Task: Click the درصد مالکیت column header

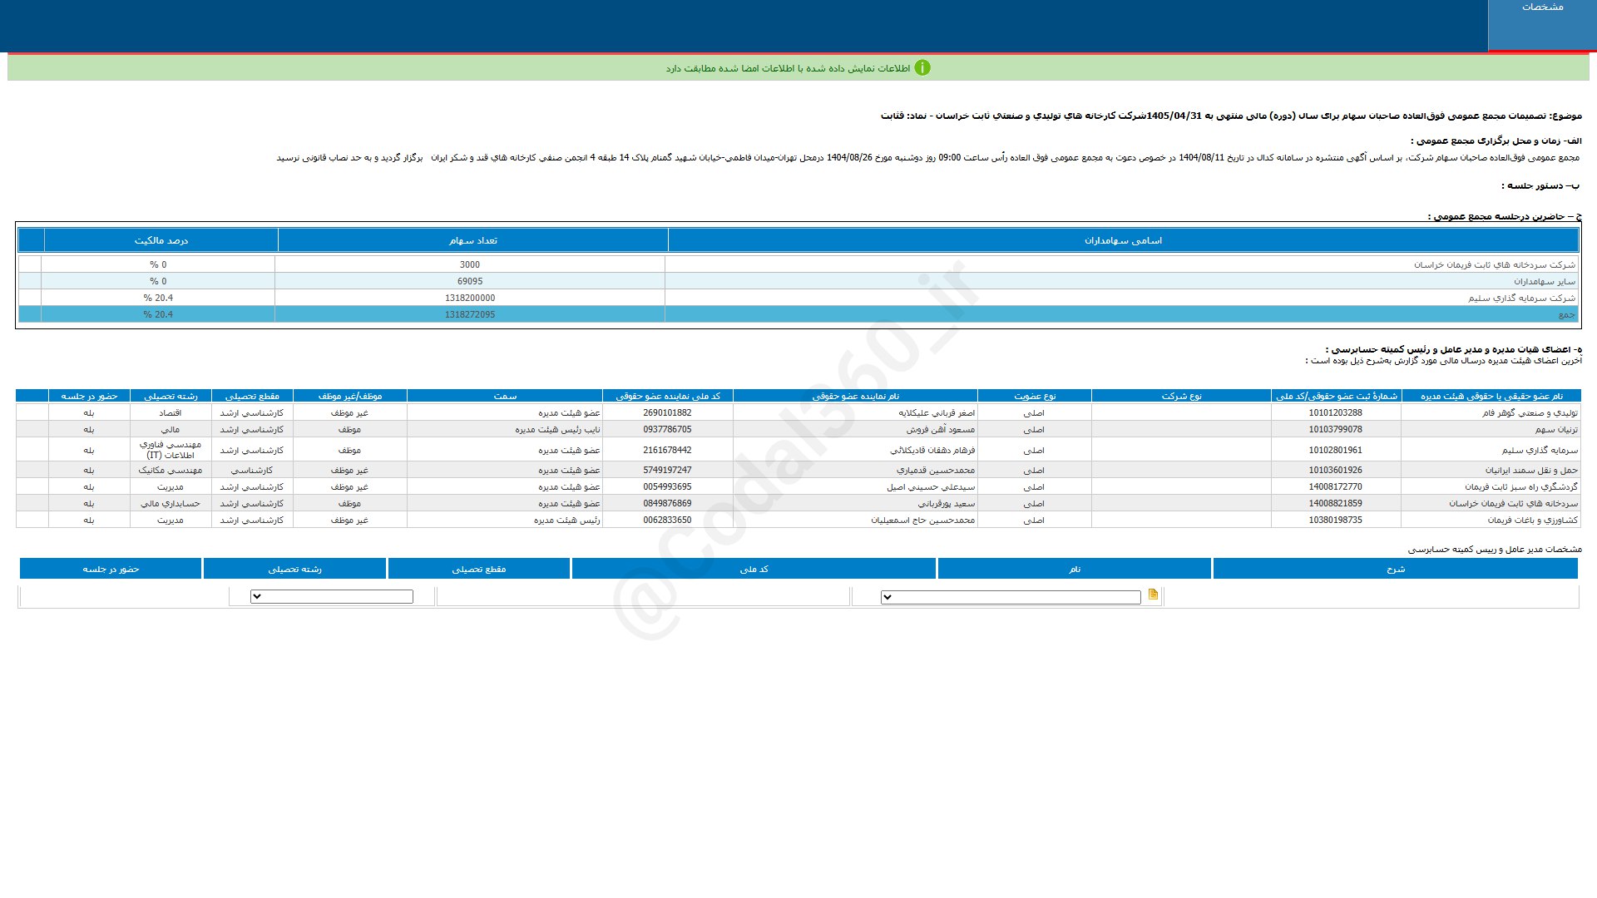Action: click(161, 240)
